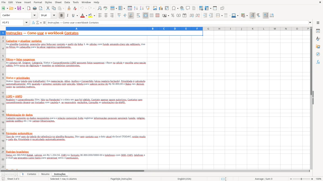Click the Select Function sum button
The image size is (323, 181).
pyautogui.click(x=38, y=23)
